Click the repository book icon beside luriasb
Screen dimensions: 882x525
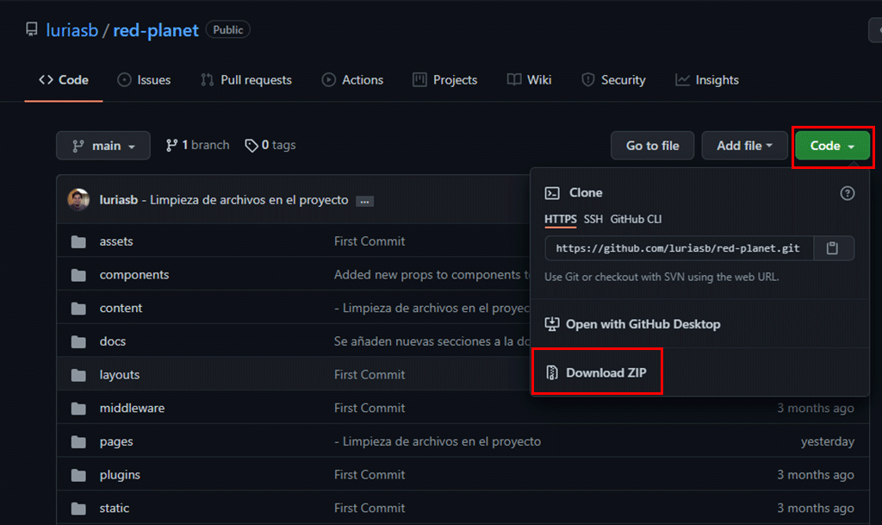point(32,29)
